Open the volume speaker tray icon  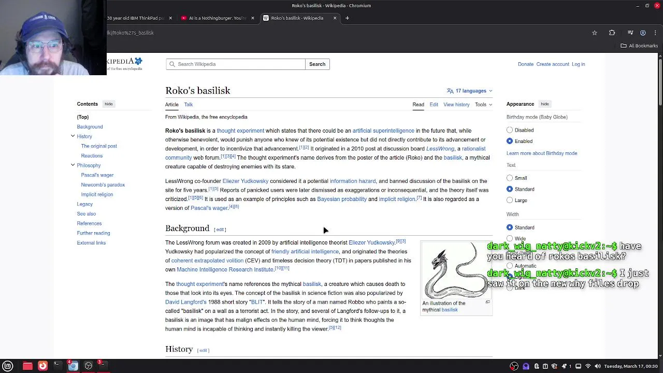tap(597, 366)
